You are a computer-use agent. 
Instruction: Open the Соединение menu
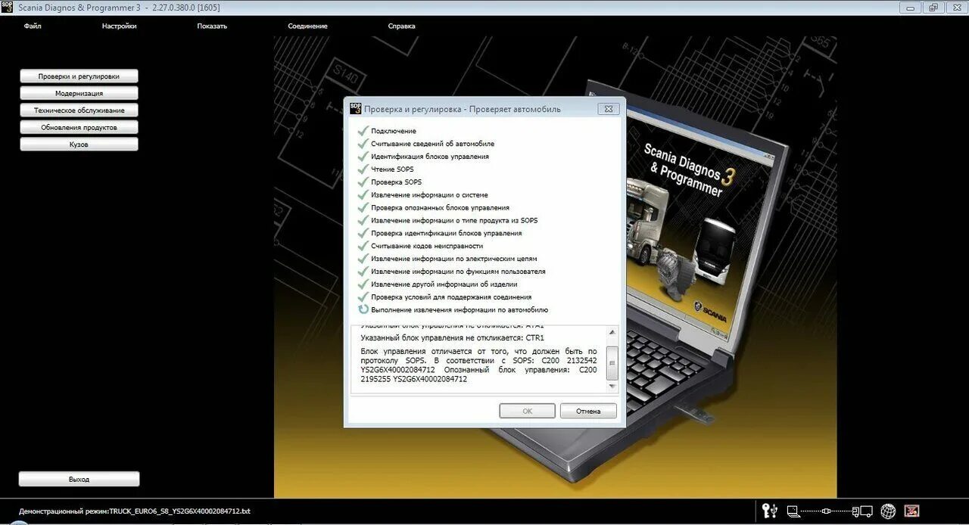pyautogui.click(x=307, y=26)
